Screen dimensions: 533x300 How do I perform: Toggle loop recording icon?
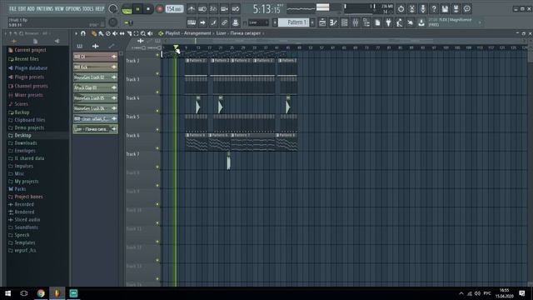[235, 9]
